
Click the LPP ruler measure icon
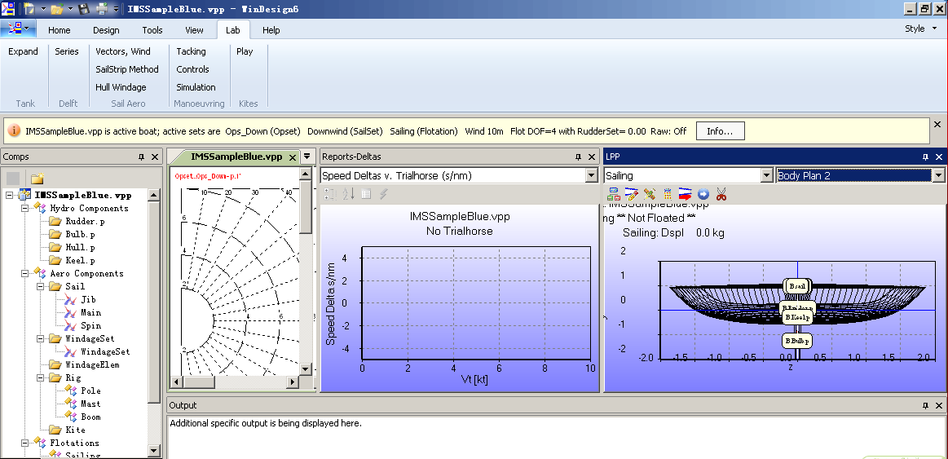pos(650,194)
